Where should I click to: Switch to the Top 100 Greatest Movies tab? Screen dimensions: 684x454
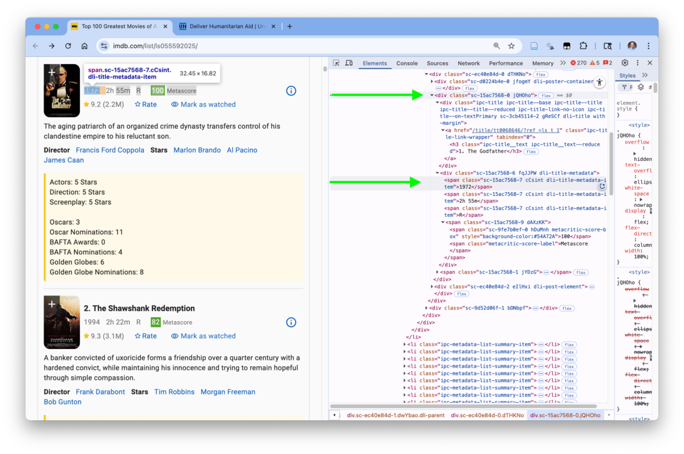tap(120, 26)
